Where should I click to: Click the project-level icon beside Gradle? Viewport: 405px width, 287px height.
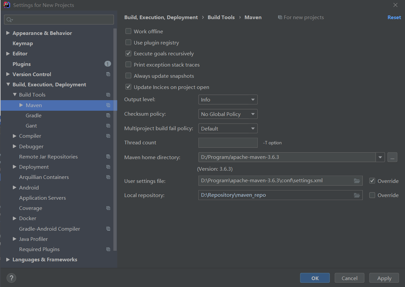click(108, 115)
